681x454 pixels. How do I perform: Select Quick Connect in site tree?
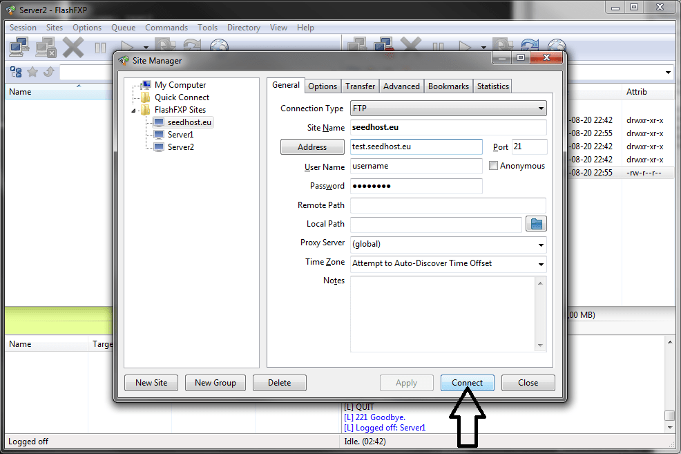click(x=182, y=97)
